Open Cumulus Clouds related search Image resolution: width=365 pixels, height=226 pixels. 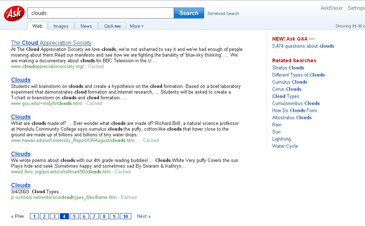(290, 82)
